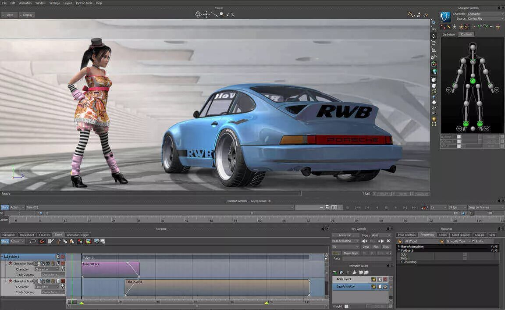Screen dimensions: 505x310
Task: Toggle Mute checkbox for Folder 1
Action: coord(464,258)
